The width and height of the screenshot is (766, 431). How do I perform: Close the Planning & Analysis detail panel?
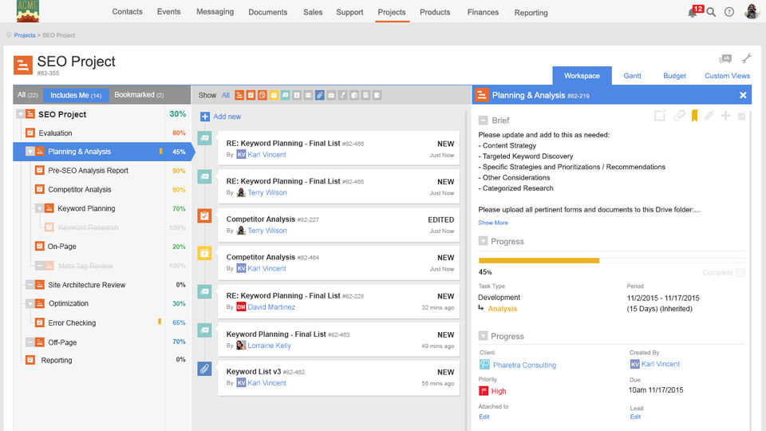[x=743, y=95]
